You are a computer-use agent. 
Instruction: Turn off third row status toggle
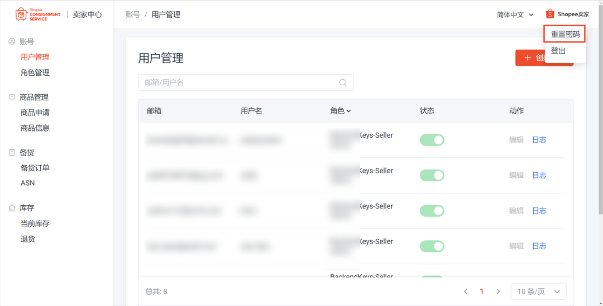(x=432, y=211)
